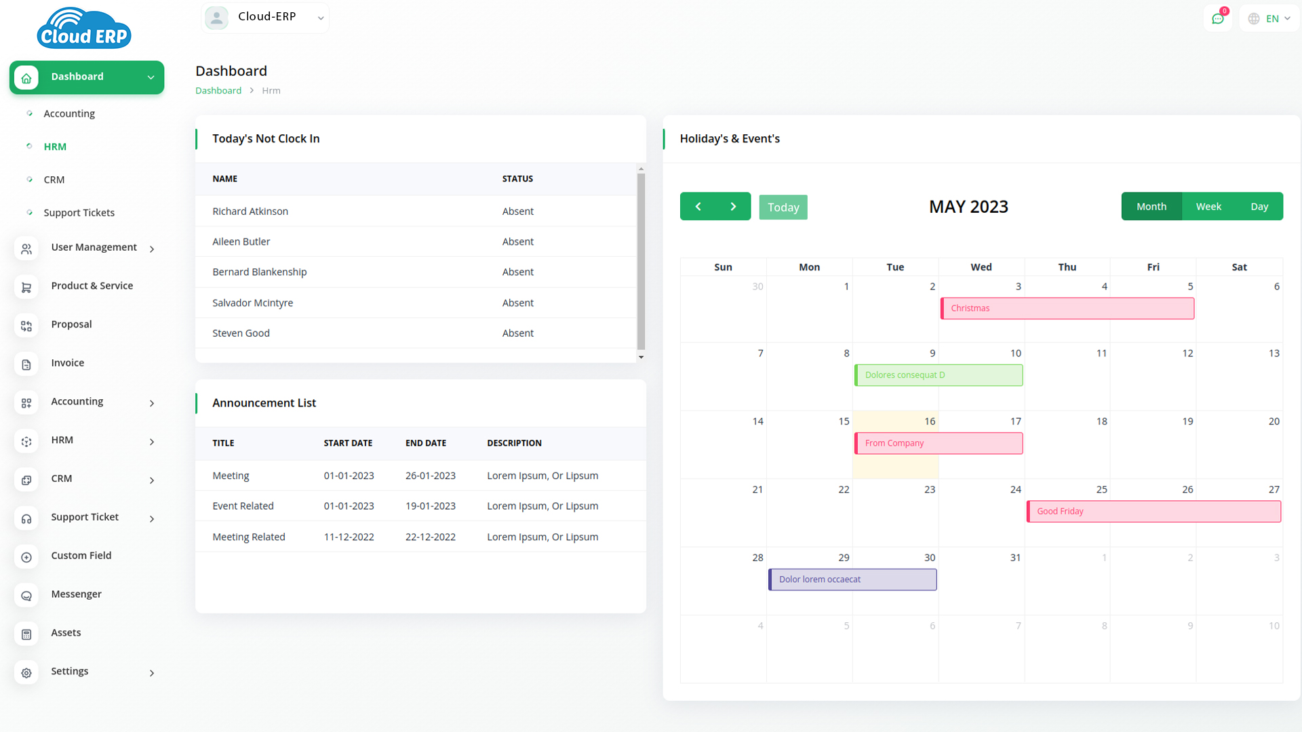The image size is (1302, 732).
Task: Go to next month in calendar
Action: 733,207
